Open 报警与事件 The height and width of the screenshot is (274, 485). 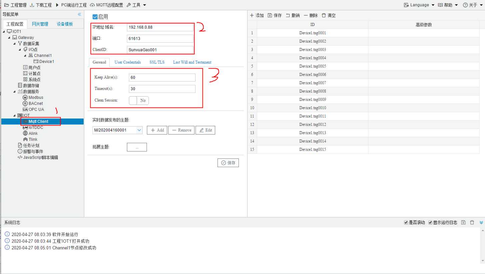[31, 151]
